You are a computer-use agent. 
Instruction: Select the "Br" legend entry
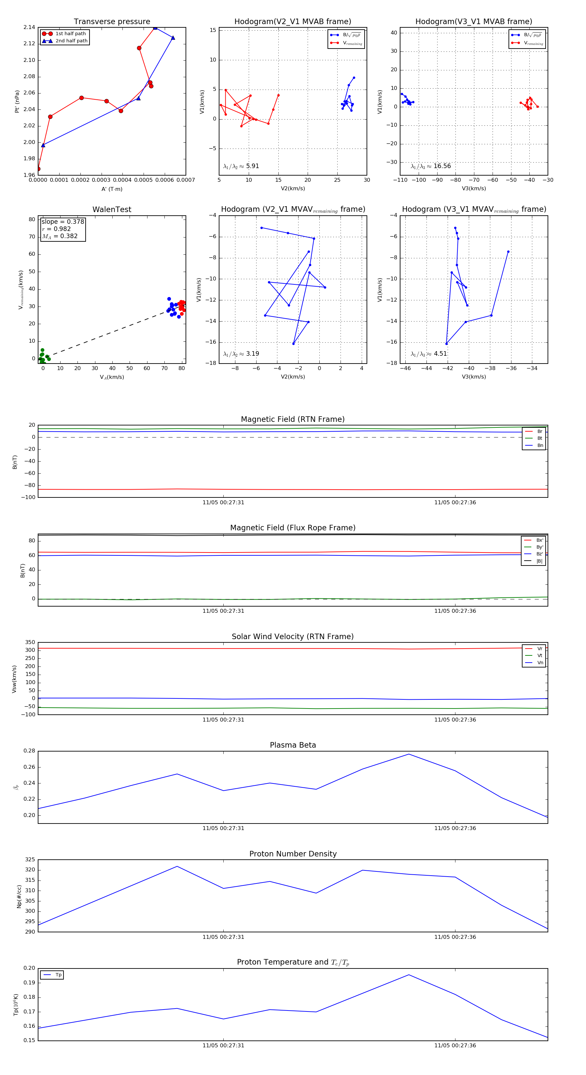[x=534, y=432]
